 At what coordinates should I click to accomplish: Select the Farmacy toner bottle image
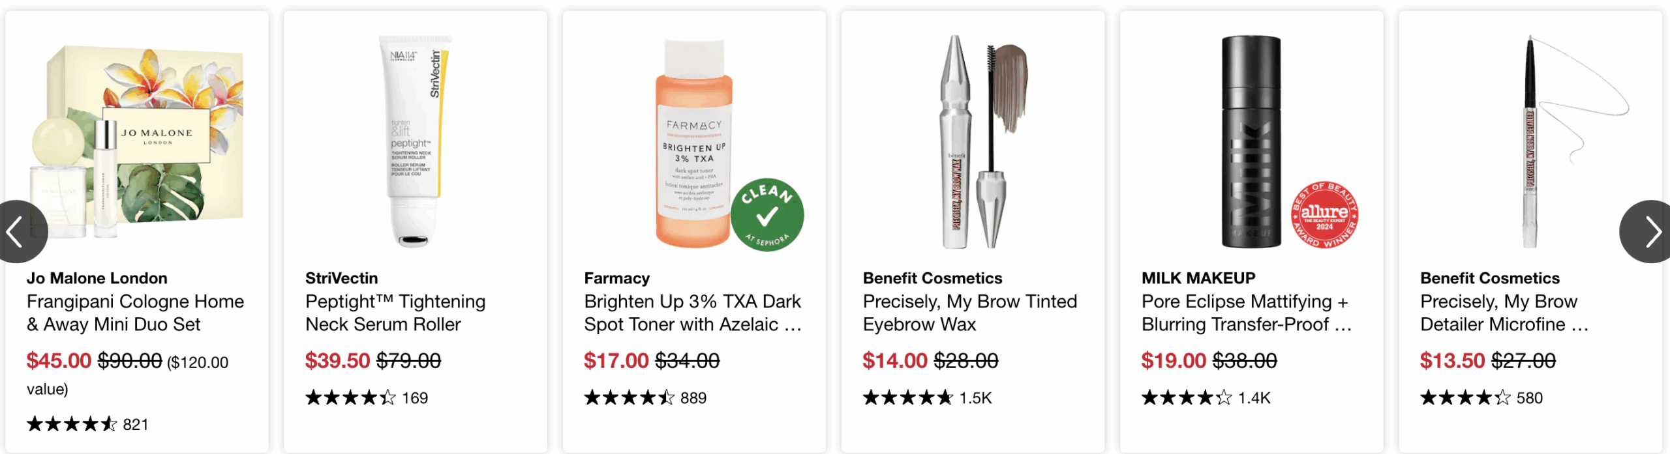[693, 143]
